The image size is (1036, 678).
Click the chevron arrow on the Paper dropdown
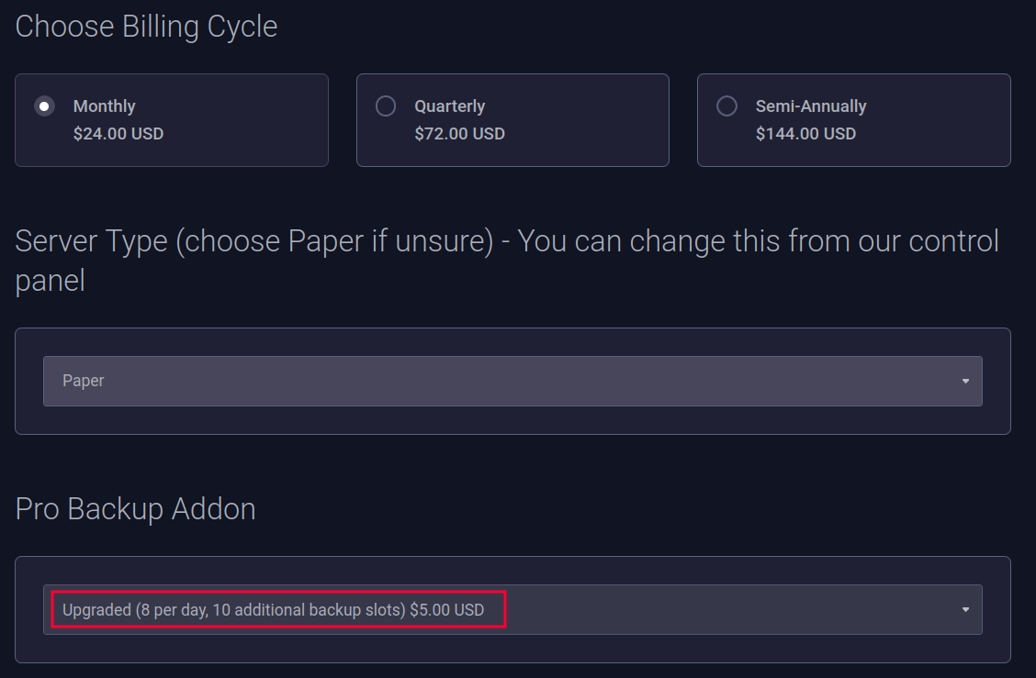click(965, 380)
